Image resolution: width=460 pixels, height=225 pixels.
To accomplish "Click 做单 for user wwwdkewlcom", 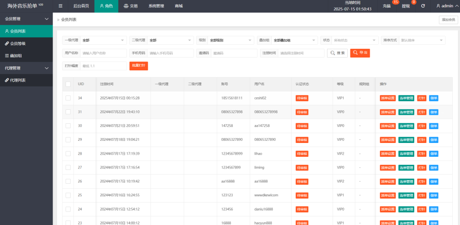I will pos(433,195).
